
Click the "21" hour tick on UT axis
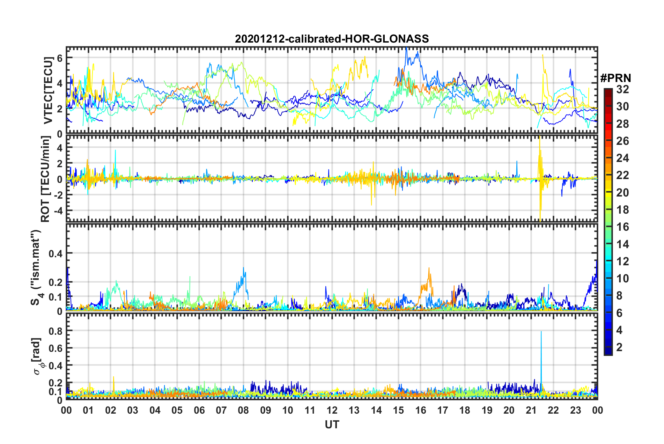pyautogui.click(x=531, y=410)
